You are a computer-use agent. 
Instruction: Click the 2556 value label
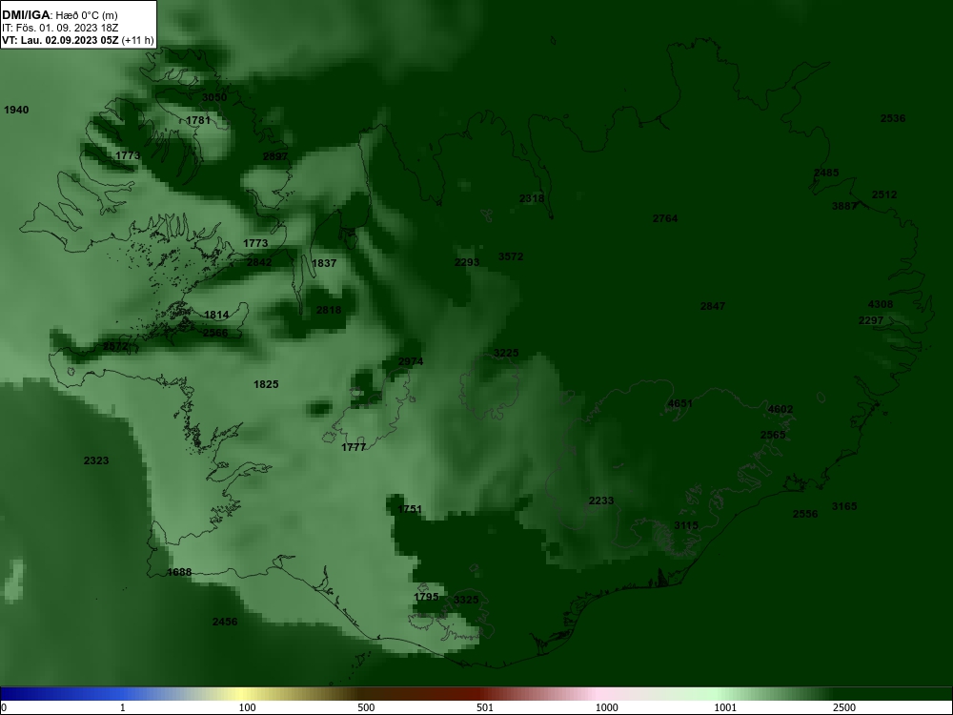(805, 515)
